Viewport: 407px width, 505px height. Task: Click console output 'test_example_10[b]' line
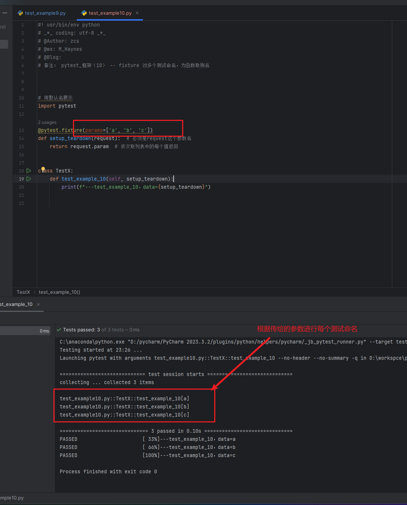click(x=125, y=407)
